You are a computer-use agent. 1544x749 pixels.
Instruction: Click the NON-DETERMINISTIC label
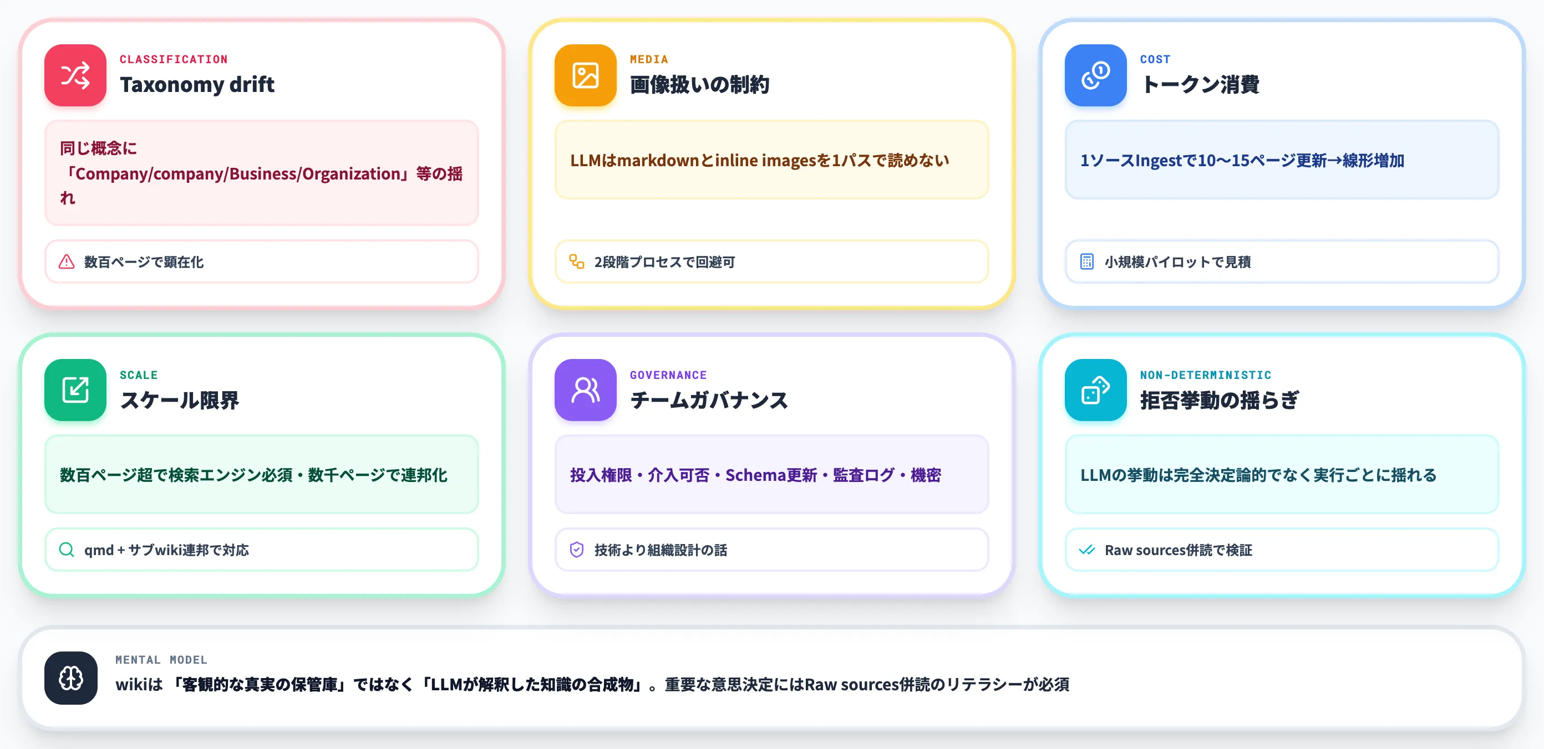(x=1205, y=375)
